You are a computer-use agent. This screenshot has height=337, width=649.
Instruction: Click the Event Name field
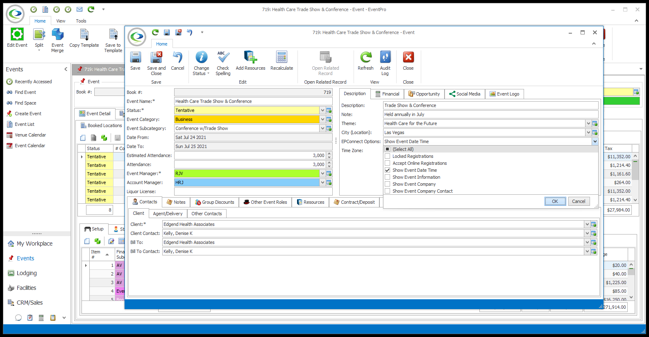(x=253, y=101)
